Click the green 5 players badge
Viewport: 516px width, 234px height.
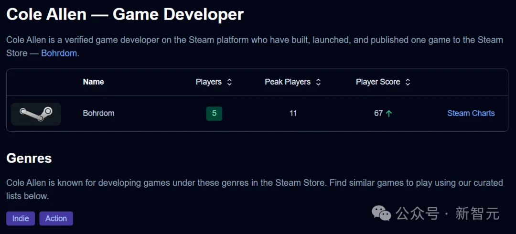pos(214,113)
